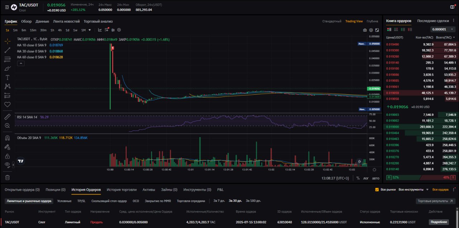Image resolution: width=459 pixels, height=228 pixels.
Task: Toggle log scale on chart
Action: [366, 178]
